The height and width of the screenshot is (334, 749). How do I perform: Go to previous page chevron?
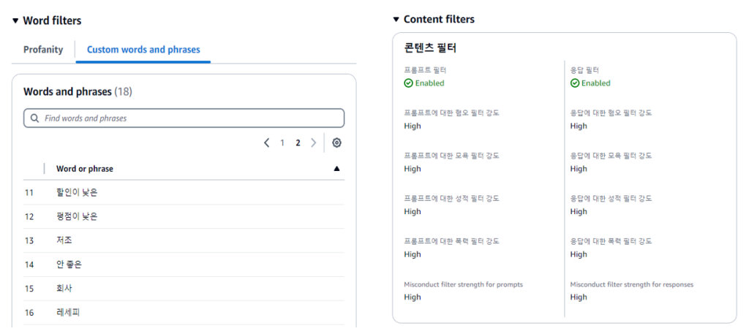coord(267,143)
